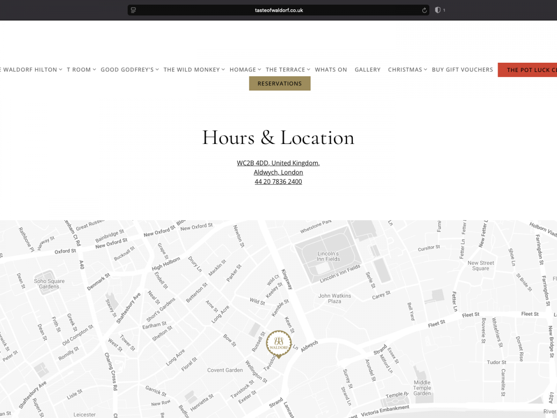Go to the Gallery page
The width and height of the screenshot is (557, 418).
[368, 70]
